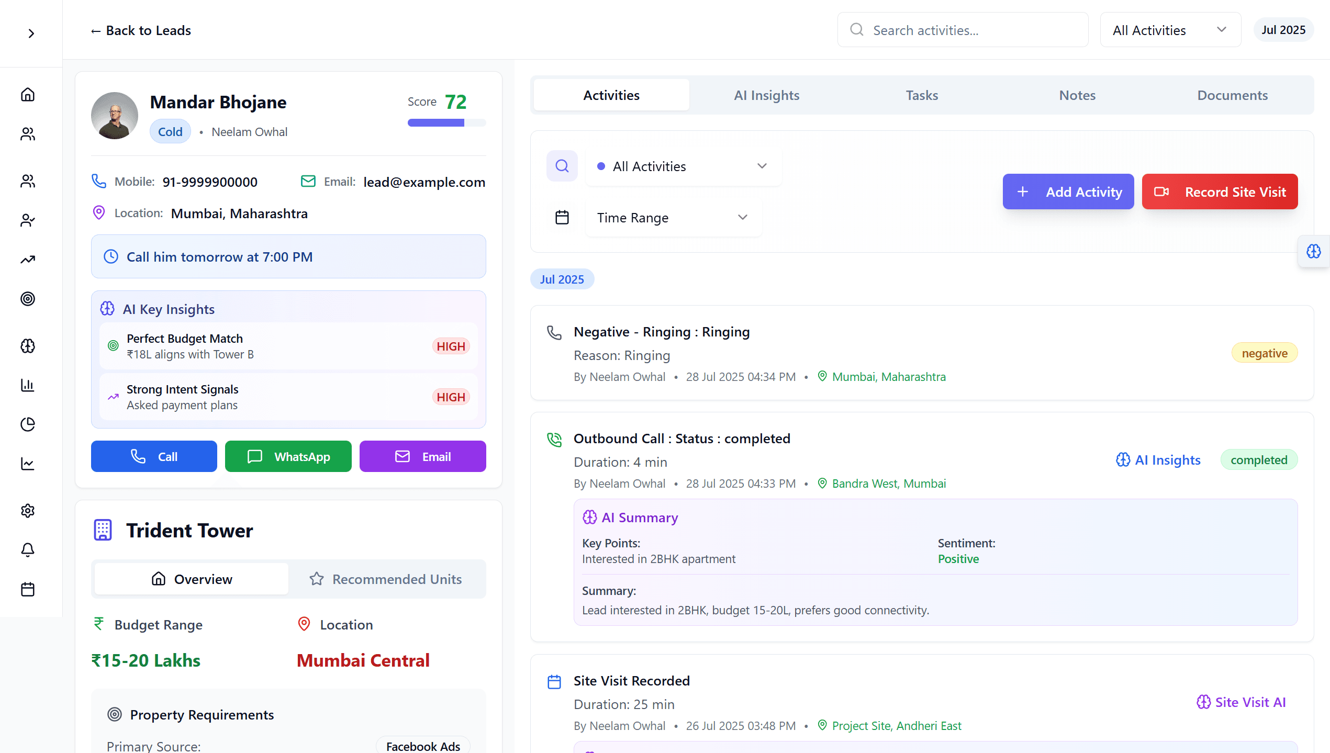Open All Activities dropdown in top bar
1330x753 pixels.
(x=1170, y=30)
